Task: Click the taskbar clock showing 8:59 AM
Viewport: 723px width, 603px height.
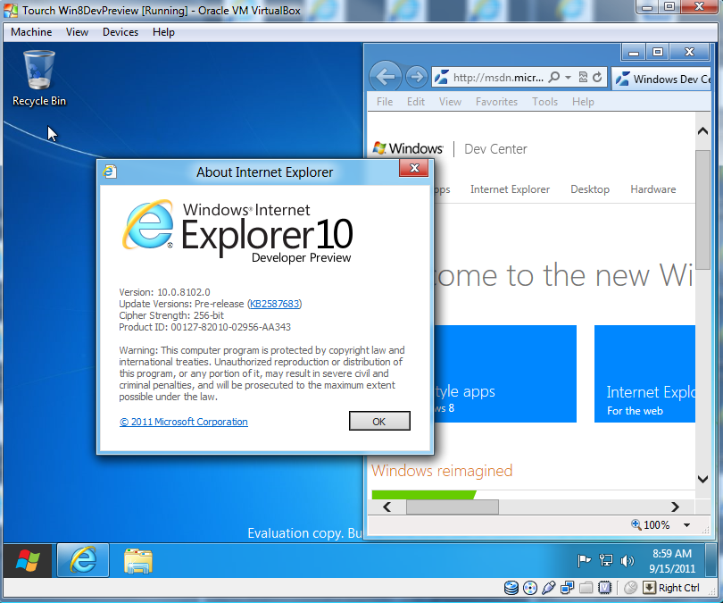Action: click(x=672, y=561)
